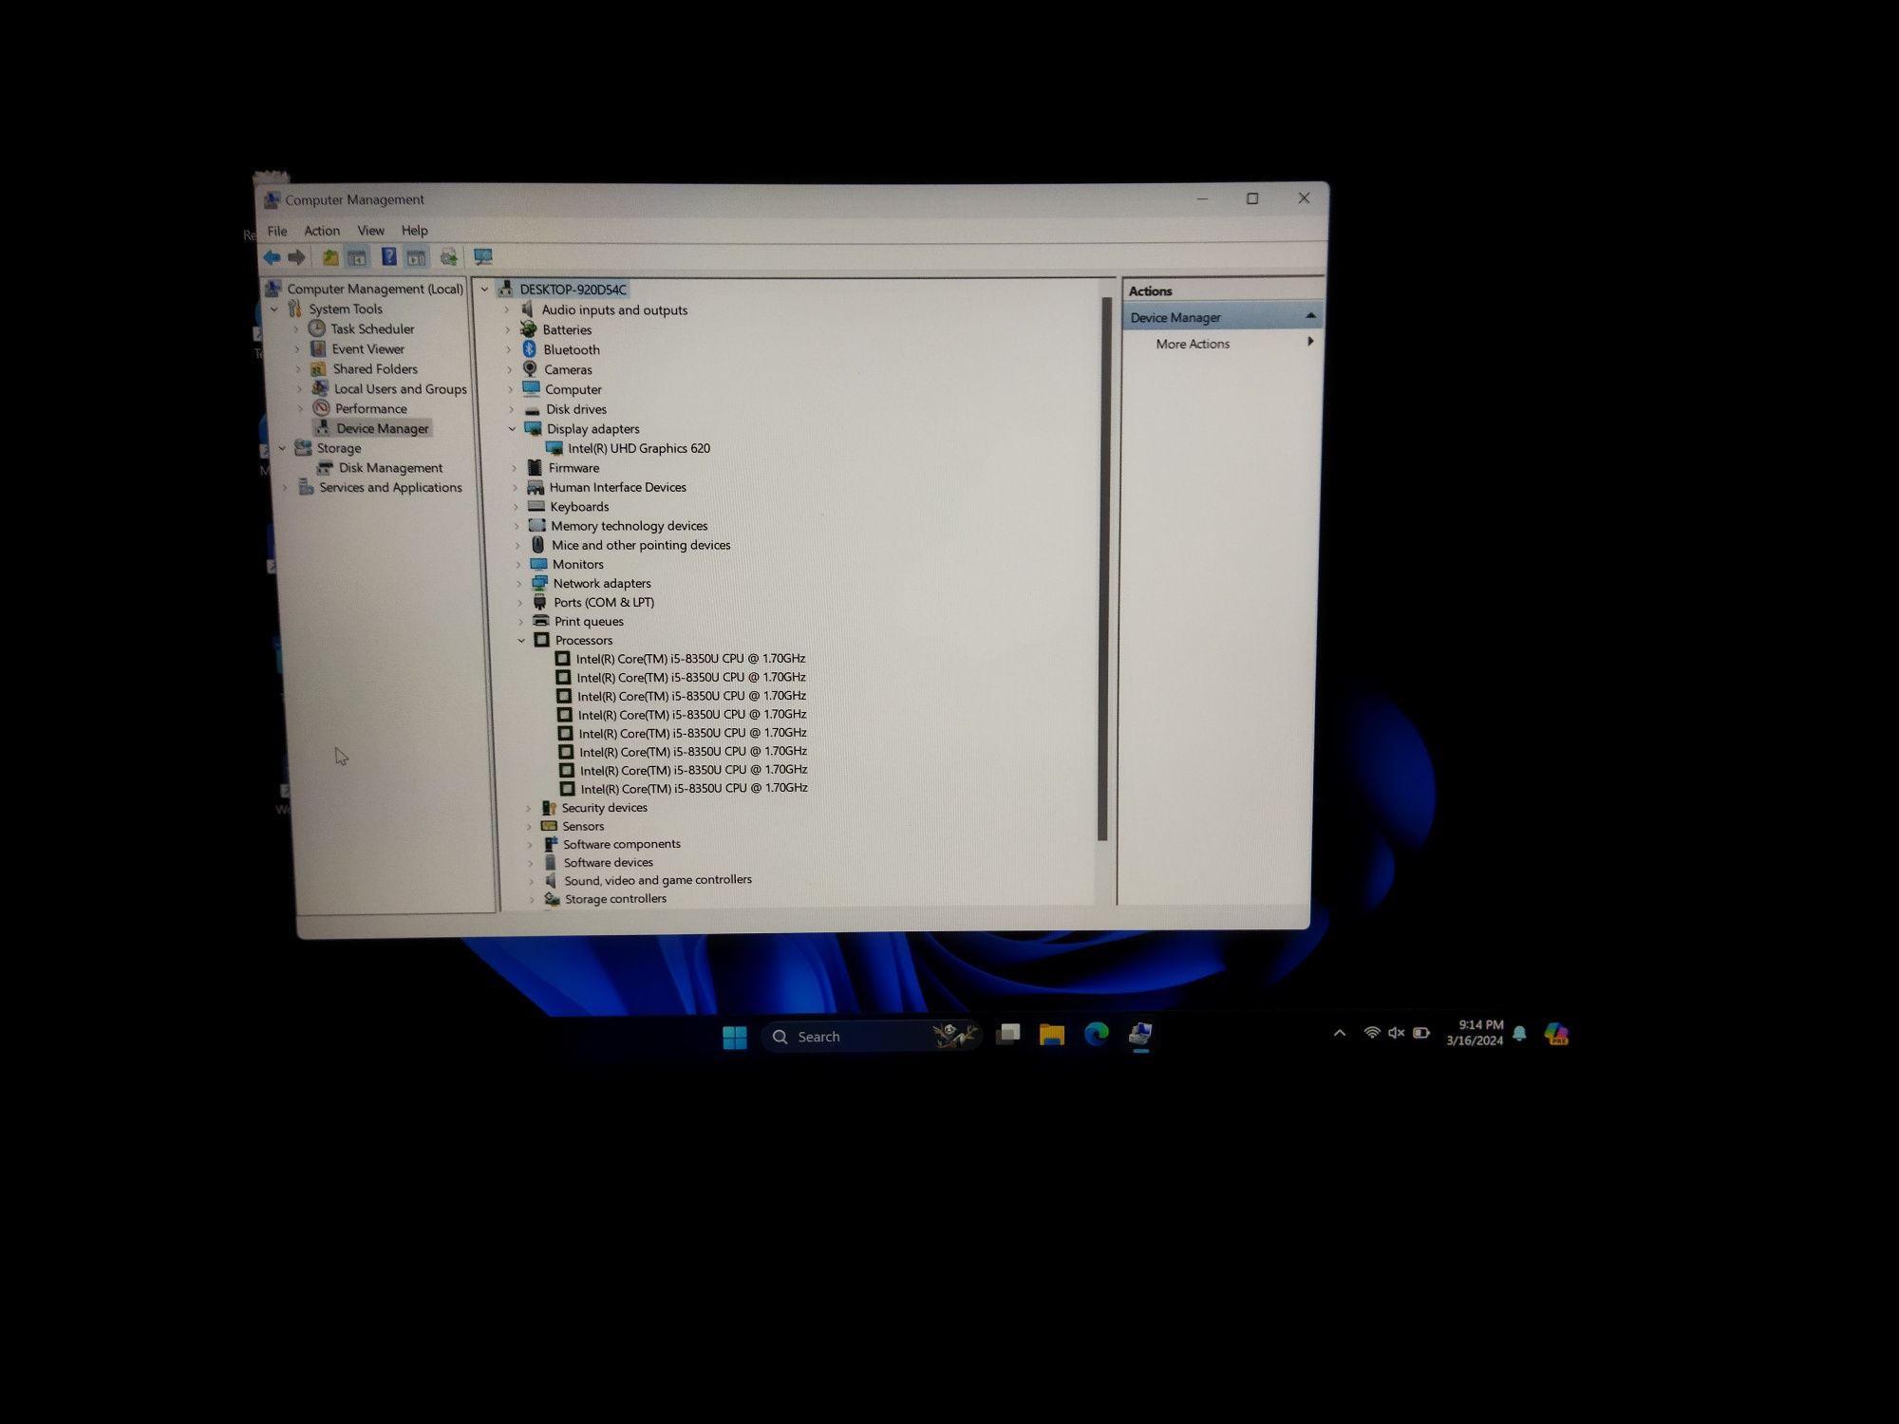This screenshot has height=1424, width=1899.
Task: Click the Event Viewer icon
Action: pyautogui.click(x=322, y=347)
